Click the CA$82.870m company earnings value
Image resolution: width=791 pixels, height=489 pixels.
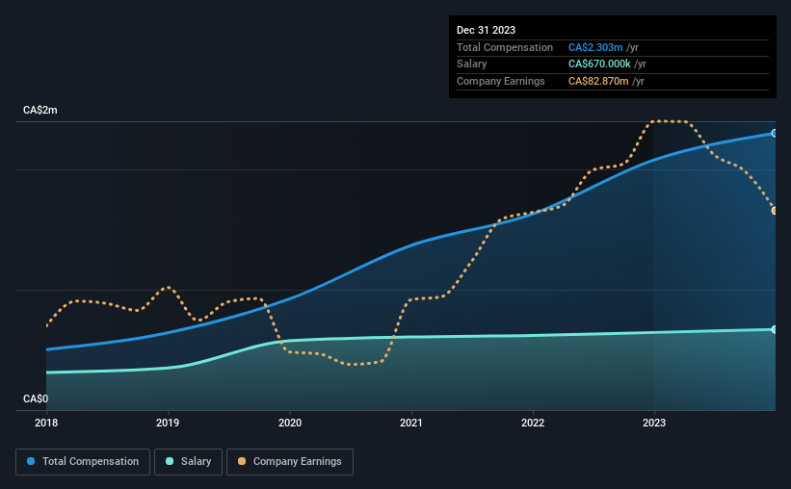[x=598, y=81]
